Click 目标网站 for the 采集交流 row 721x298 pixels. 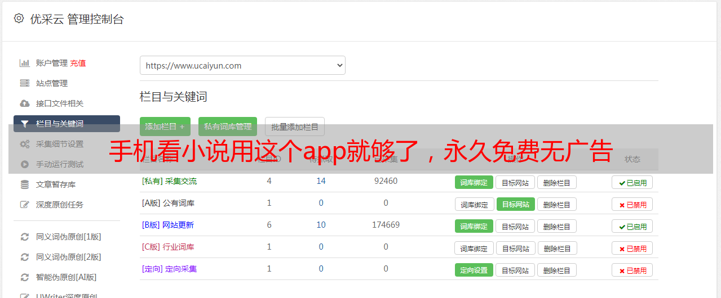click(x=515, y=182)
